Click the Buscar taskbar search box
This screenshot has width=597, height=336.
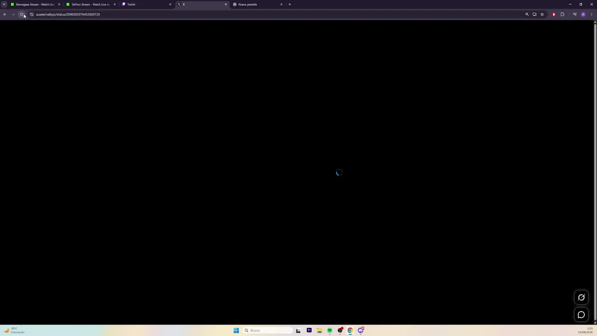click(268, 330)
